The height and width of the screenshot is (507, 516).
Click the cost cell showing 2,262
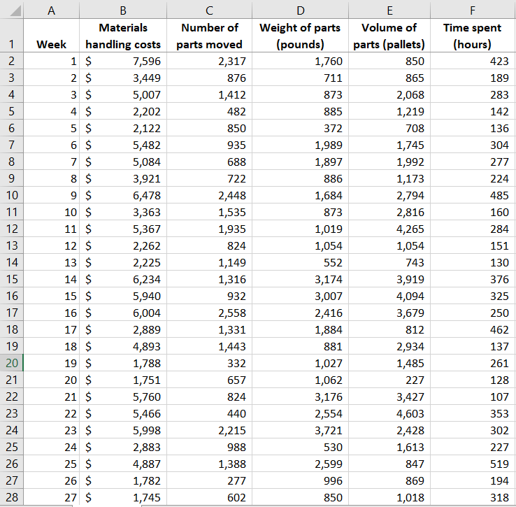123,245
